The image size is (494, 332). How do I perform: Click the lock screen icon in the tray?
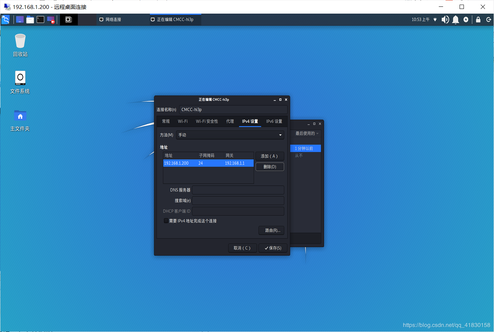[x=478, y=19]
